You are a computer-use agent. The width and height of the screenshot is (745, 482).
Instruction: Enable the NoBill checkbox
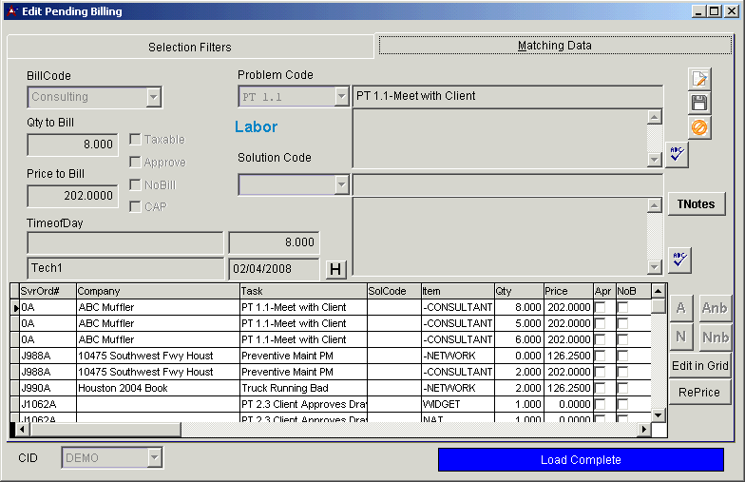[135, 184]
